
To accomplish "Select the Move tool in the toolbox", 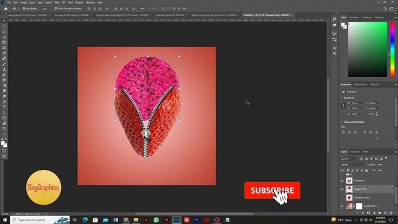I will click(4, 21).
